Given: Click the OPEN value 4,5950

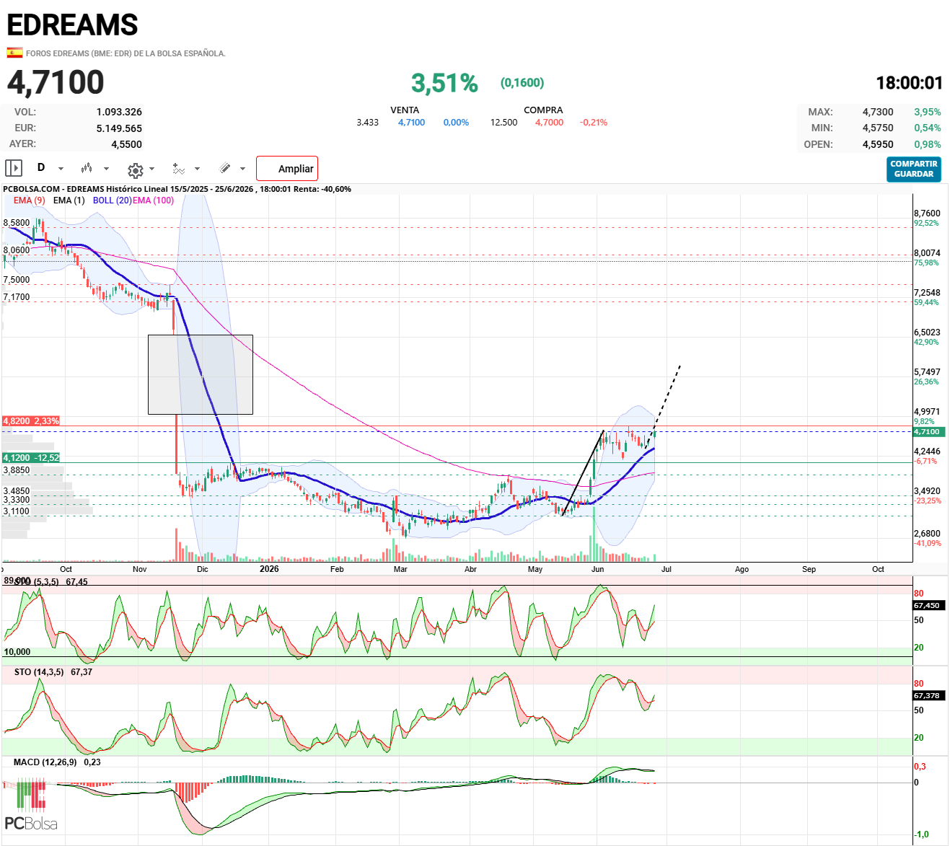Looking at the screenshot, I should pyautogui.click(x=878, y=144).
